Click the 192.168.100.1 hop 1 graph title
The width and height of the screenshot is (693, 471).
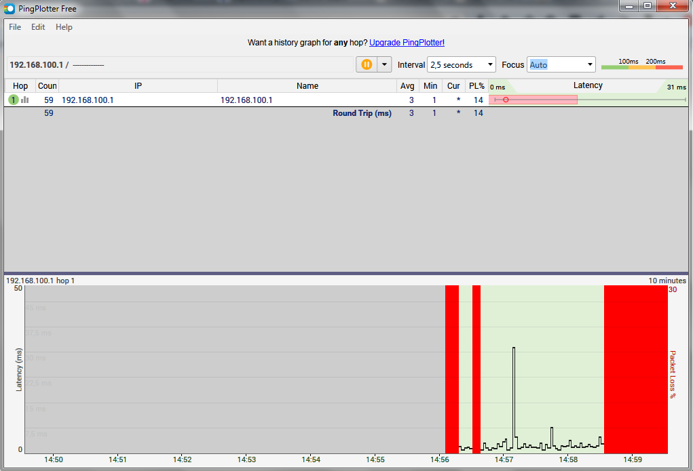(40, 281)
